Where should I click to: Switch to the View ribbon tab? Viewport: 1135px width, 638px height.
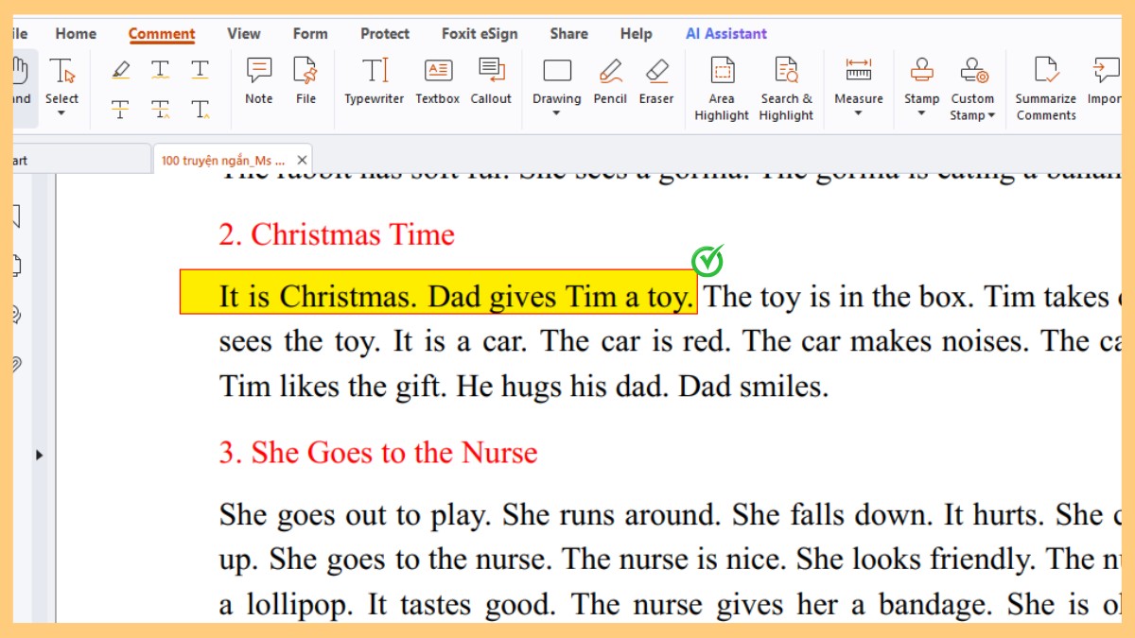pos(243,34)
